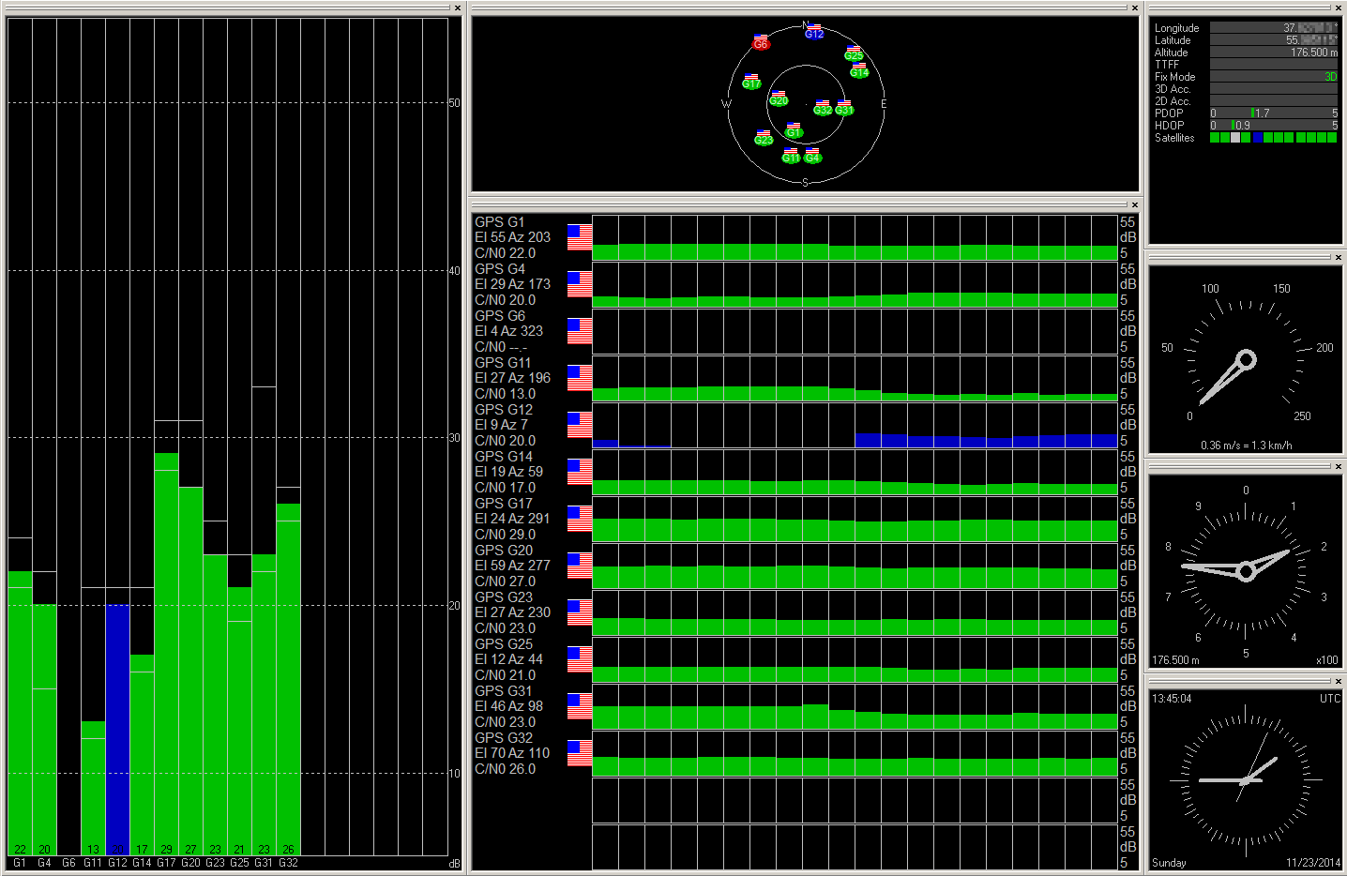Click the flag icon for GPS G20

tap(580, 566)
